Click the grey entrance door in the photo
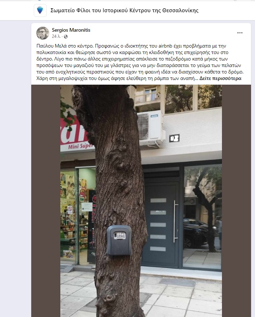Viewport: 255px width, 317px height. click(160, 224)
